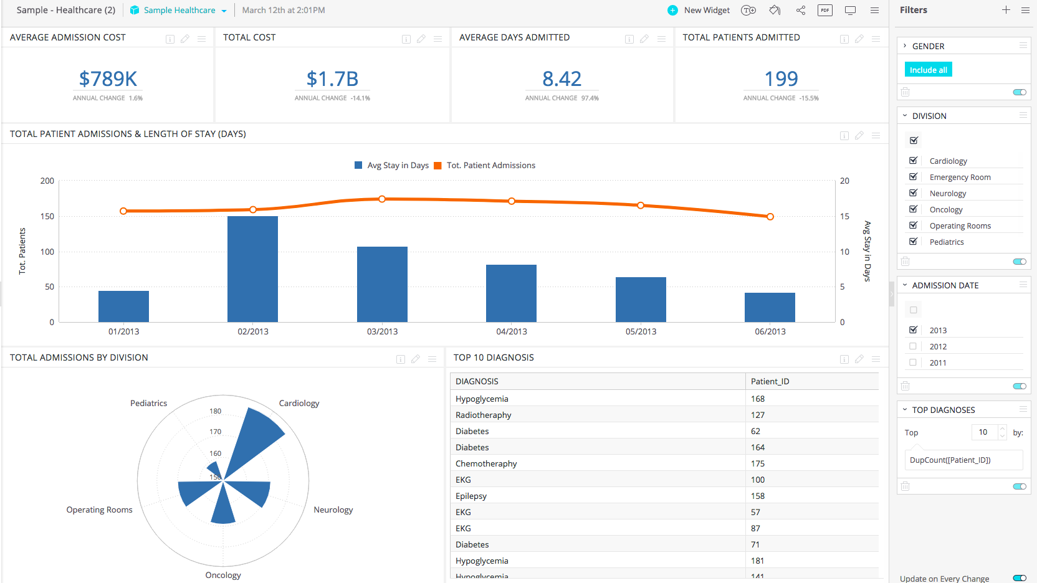Increase Top Diagnoses count using stepper arrow
The width and height of the screenshot is (1037, 583).
click(1002, 428)
